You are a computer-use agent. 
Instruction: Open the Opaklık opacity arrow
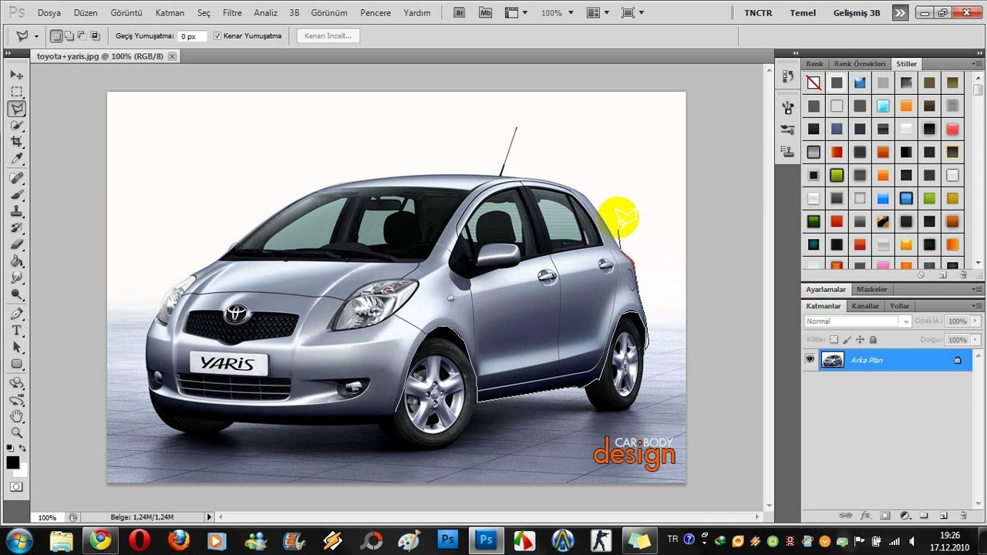point(976,321)
